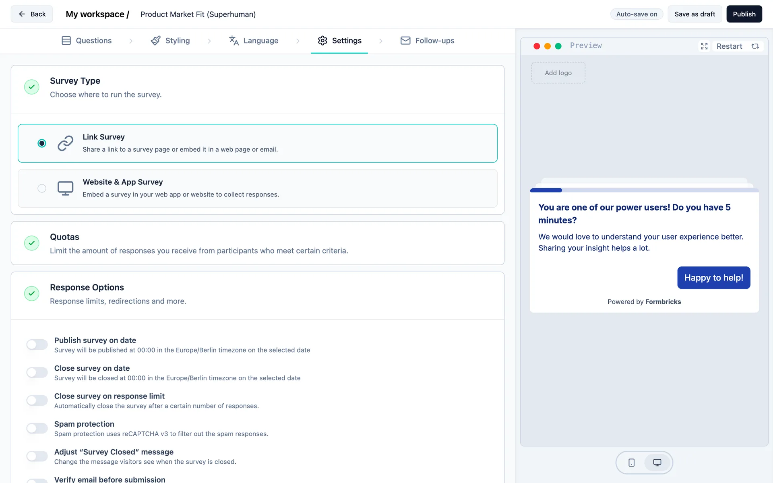Click the Questions list icon
Viewport: 773px width, 483px height.
[x=66, y=41]
